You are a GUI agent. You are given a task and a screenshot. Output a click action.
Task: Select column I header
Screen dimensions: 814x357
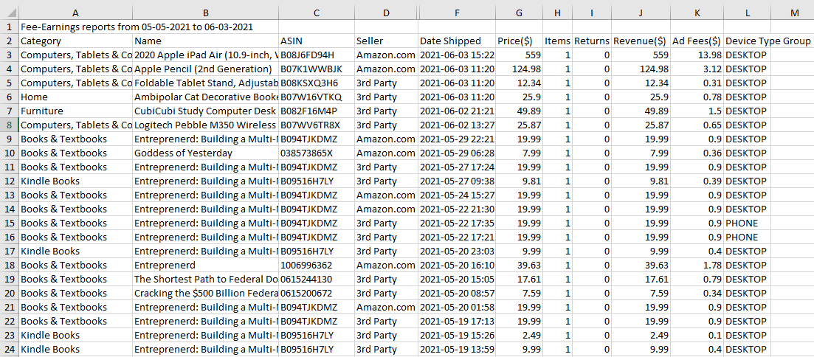point(592,13)
